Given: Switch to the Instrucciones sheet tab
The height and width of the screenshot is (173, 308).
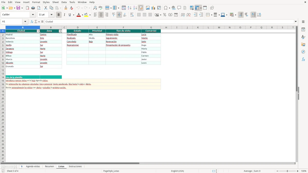Looking at the screenshot, I should (75, 167).
